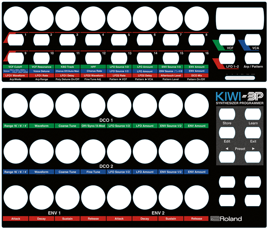Select step button number 14
The width and height of the screenshot is (269, 230).
pyautogui.click(x=145, y=58)
